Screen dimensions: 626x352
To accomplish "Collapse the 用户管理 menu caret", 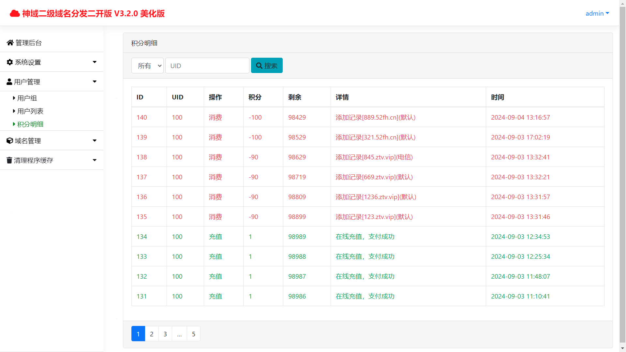I will click(95, 81).
